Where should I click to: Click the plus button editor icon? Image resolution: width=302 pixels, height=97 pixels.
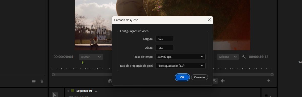(x=269, y=81)
